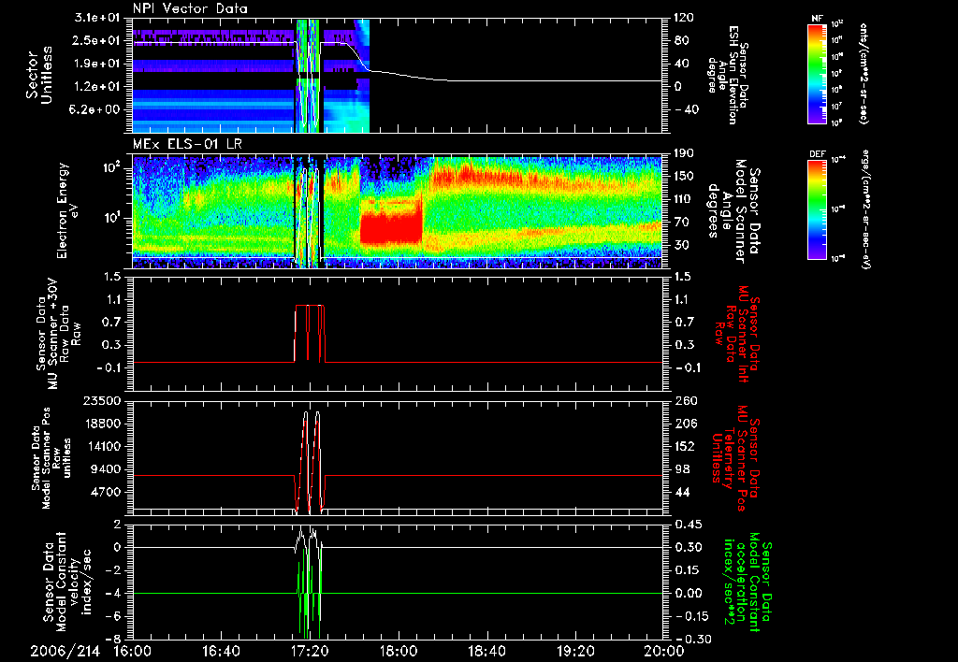Click the '23500' scanner position tick value
The height and width of the screenshot is (662, 958).
click(x=102, y=400)
